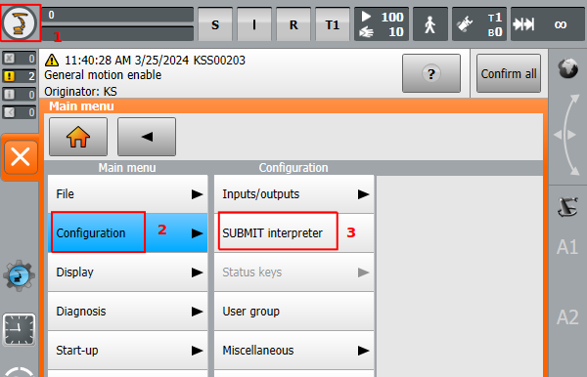Click the I drives status indicator
Image resolution: width=587 pixels, height=377 pixels.
pyautogui.click(x=254, y=24)
